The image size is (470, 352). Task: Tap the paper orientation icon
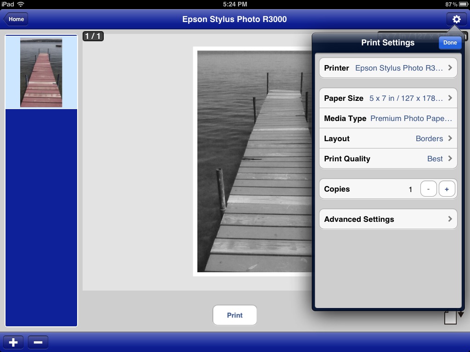tap(451, 318)
